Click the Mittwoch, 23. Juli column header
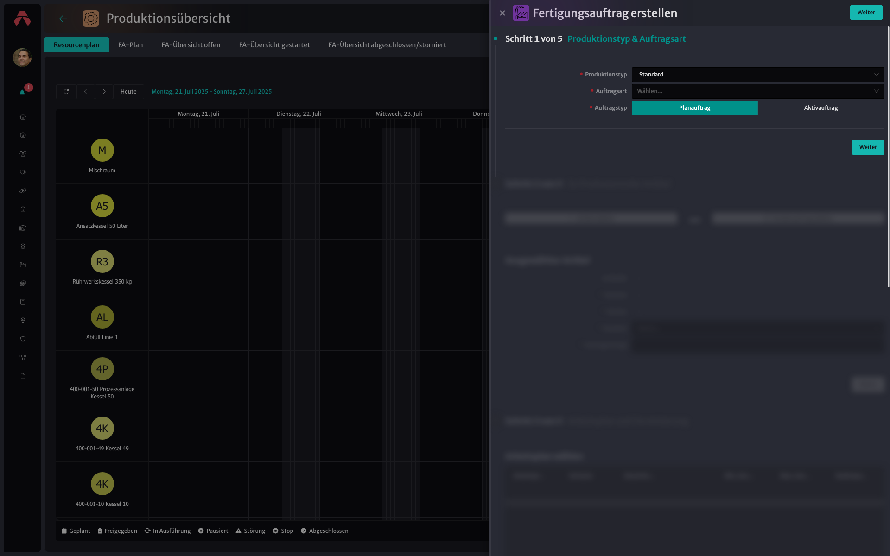 tap(399, 114)
